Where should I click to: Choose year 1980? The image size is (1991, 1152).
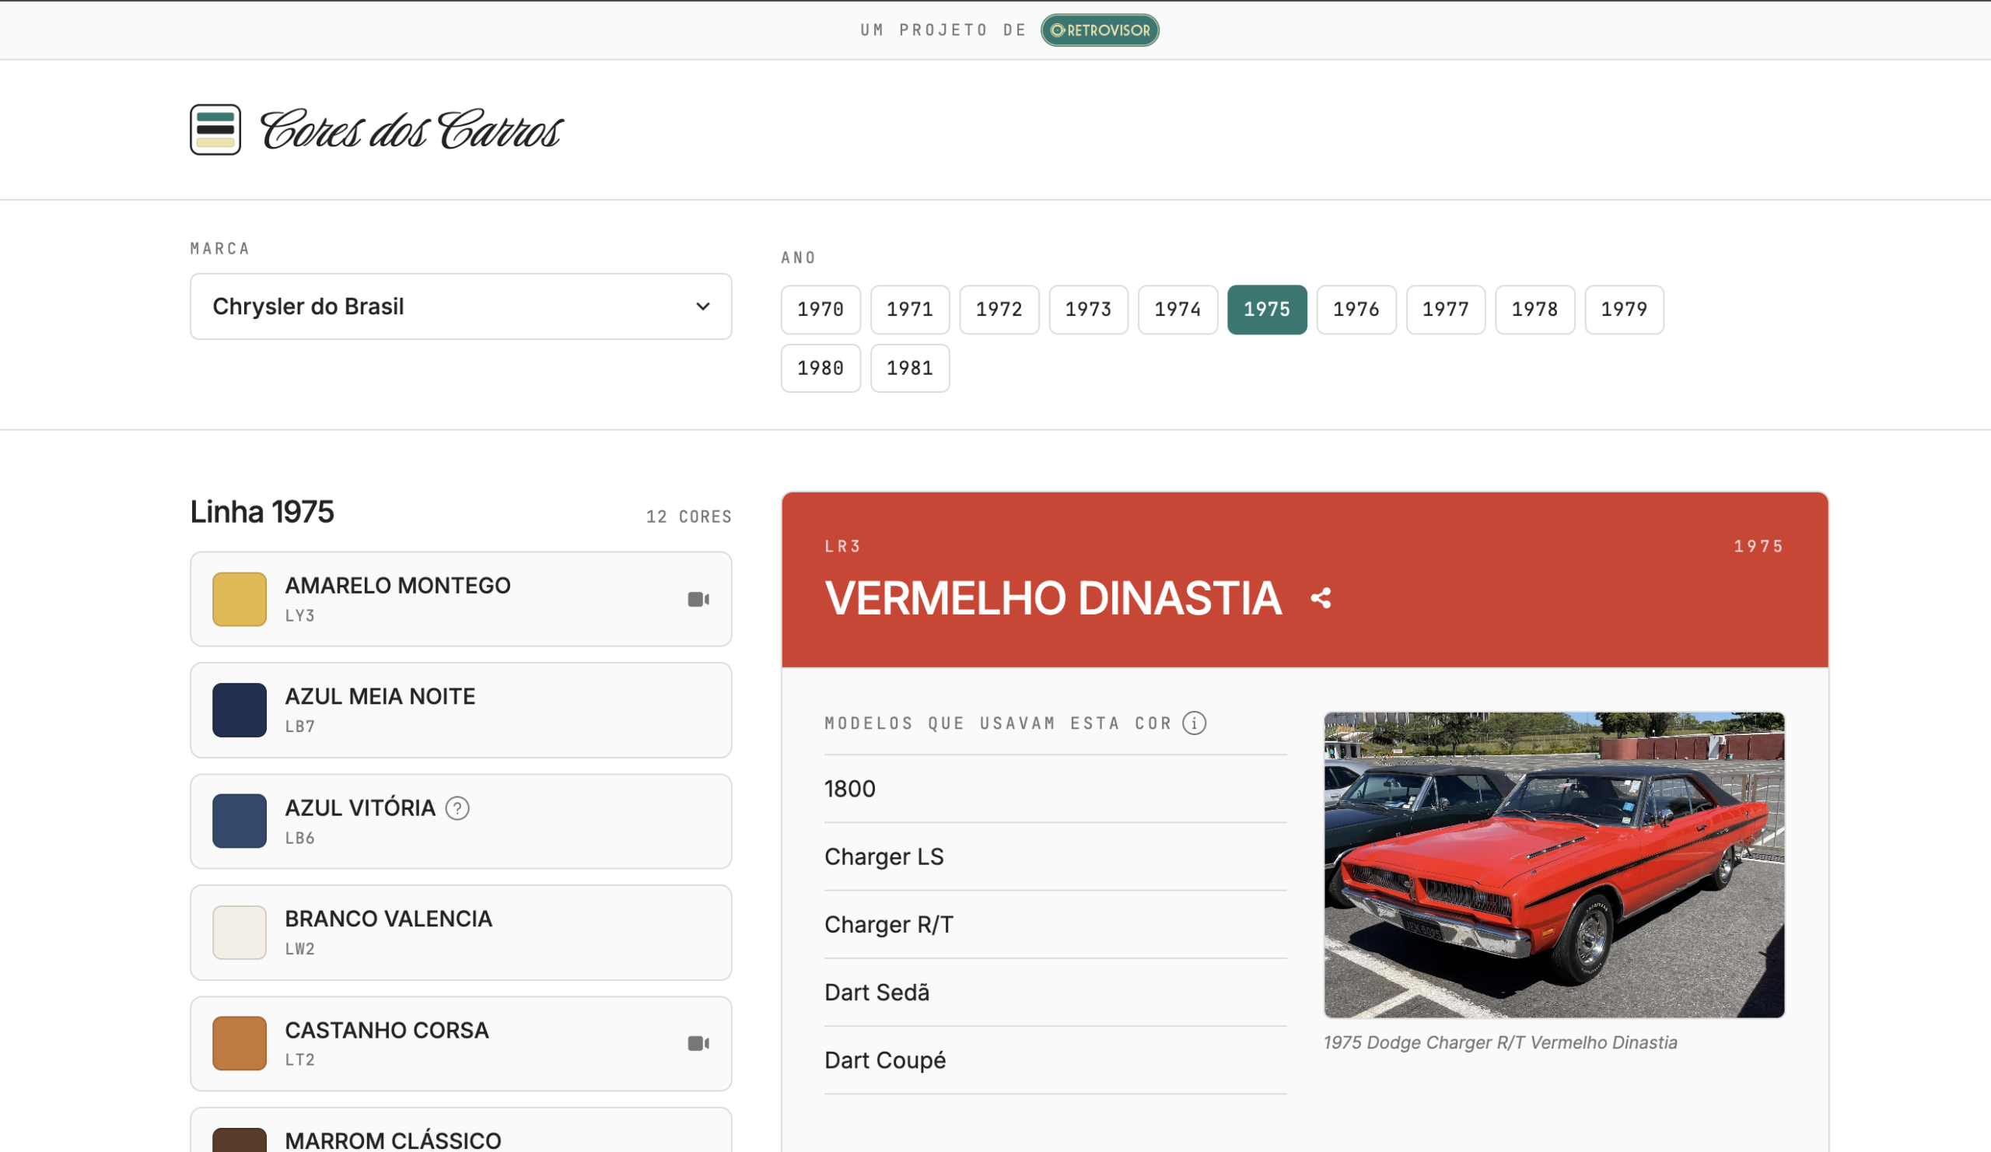[x=820, y=368]
